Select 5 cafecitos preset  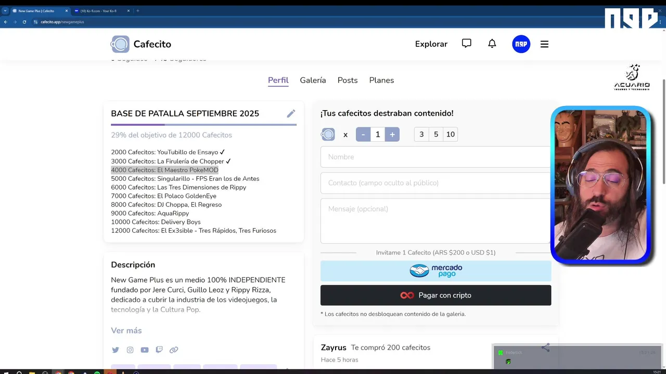click(436, 135)
